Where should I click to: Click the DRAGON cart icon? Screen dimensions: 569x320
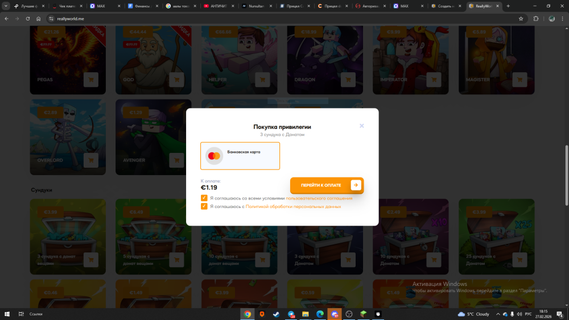coord(348,80)
